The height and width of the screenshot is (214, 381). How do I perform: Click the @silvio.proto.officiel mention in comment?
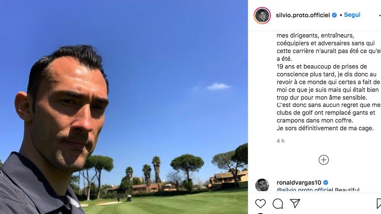pos(305,190)
